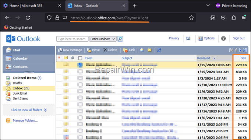Tick checkbox for the 1/2/2024 1:27 AM message
This screenshot has height=140, width=251.
pos(80,78)
